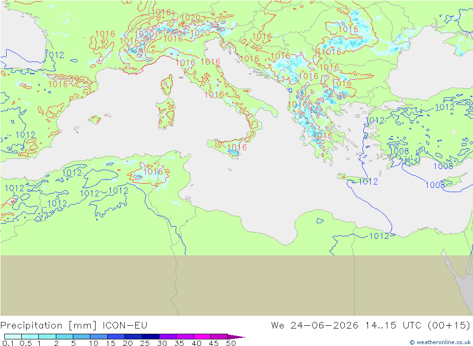Select the 'Precipitation [mm]' title text
Image resolution: width=473 pixels, height=346 pixels.
coord(49,326)
